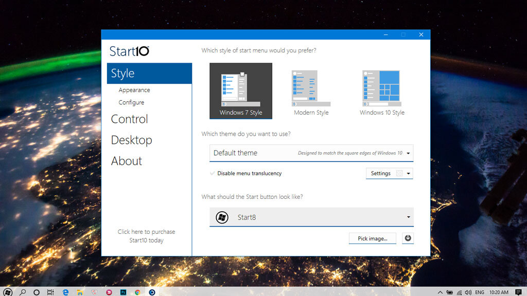This screenshot has width=527, height=296.
Task: Open the Configure subsection
Action: pyautogui.click(x=131, y=102)
